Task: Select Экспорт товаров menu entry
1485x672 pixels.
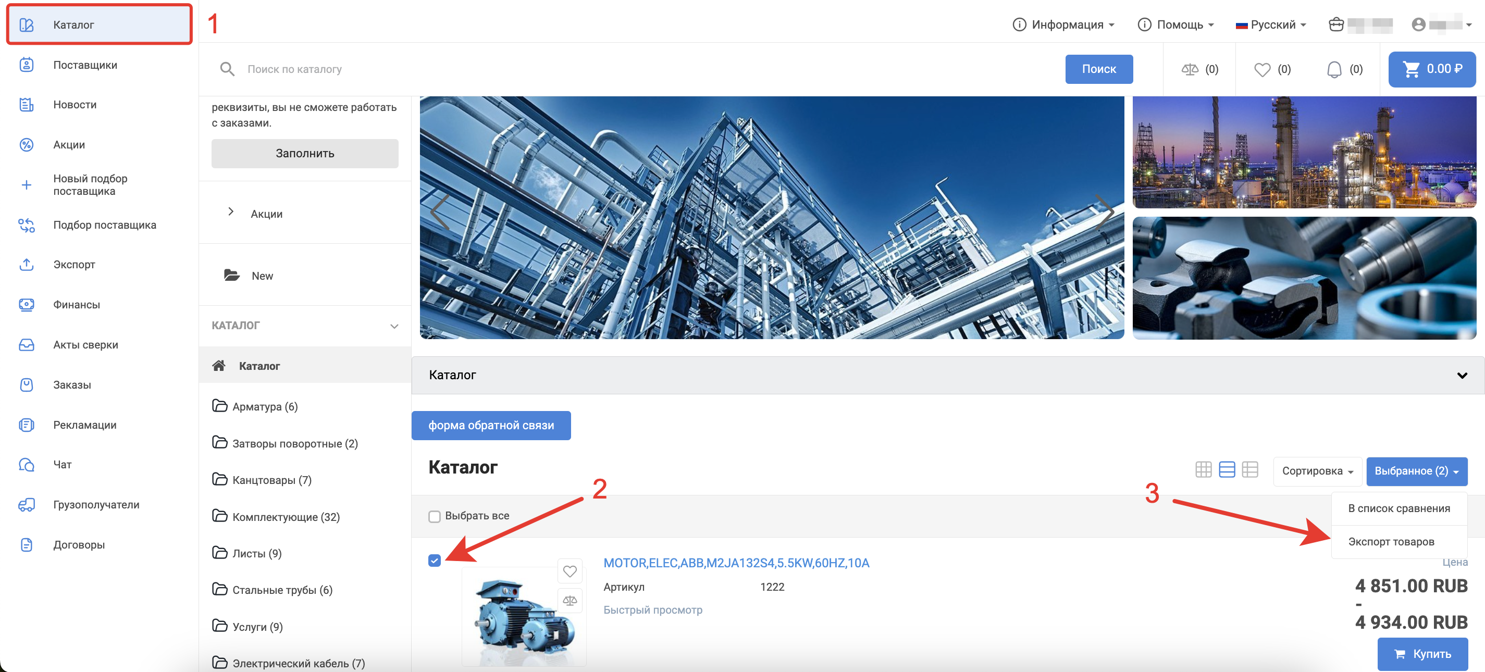Action: coord(1391,542)
